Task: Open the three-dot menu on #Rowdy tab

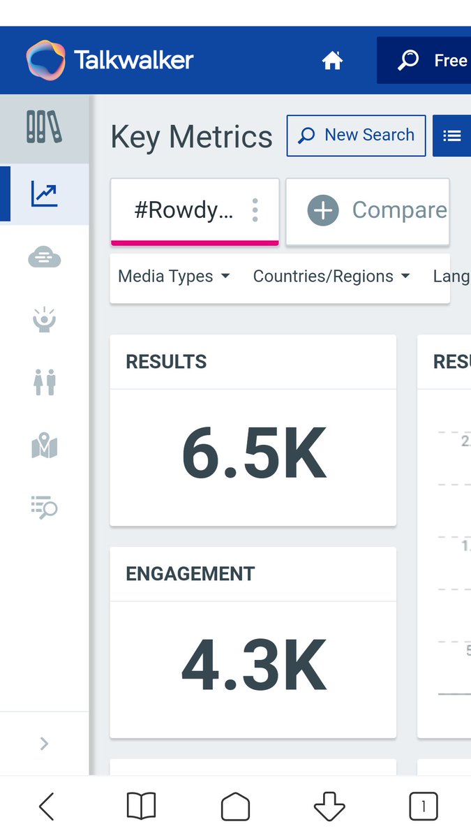Action: point(255,210)
